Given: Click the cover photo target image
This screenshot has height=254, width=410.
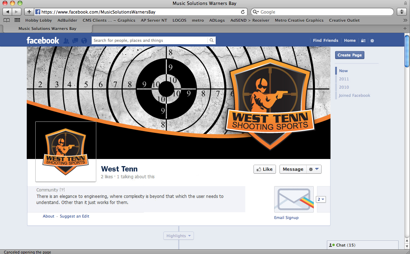Looking at the screenshot, I should pyautogui.click(x=179, y=103).
